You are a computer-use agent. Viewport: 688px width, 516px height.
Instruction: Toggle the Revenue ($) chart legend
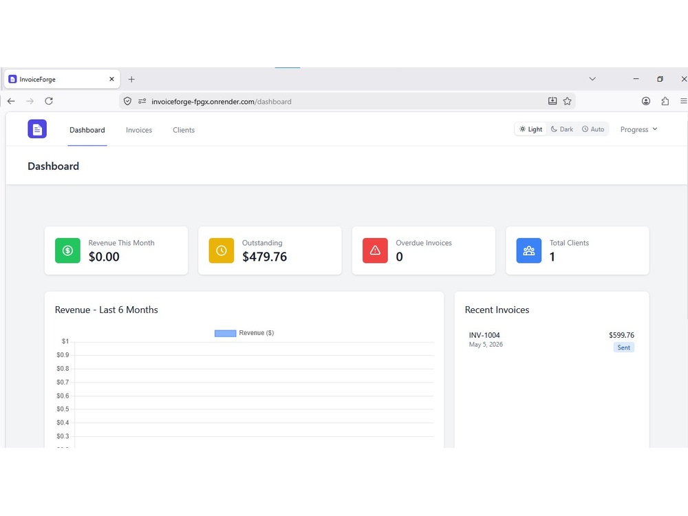tap(244, 333)
